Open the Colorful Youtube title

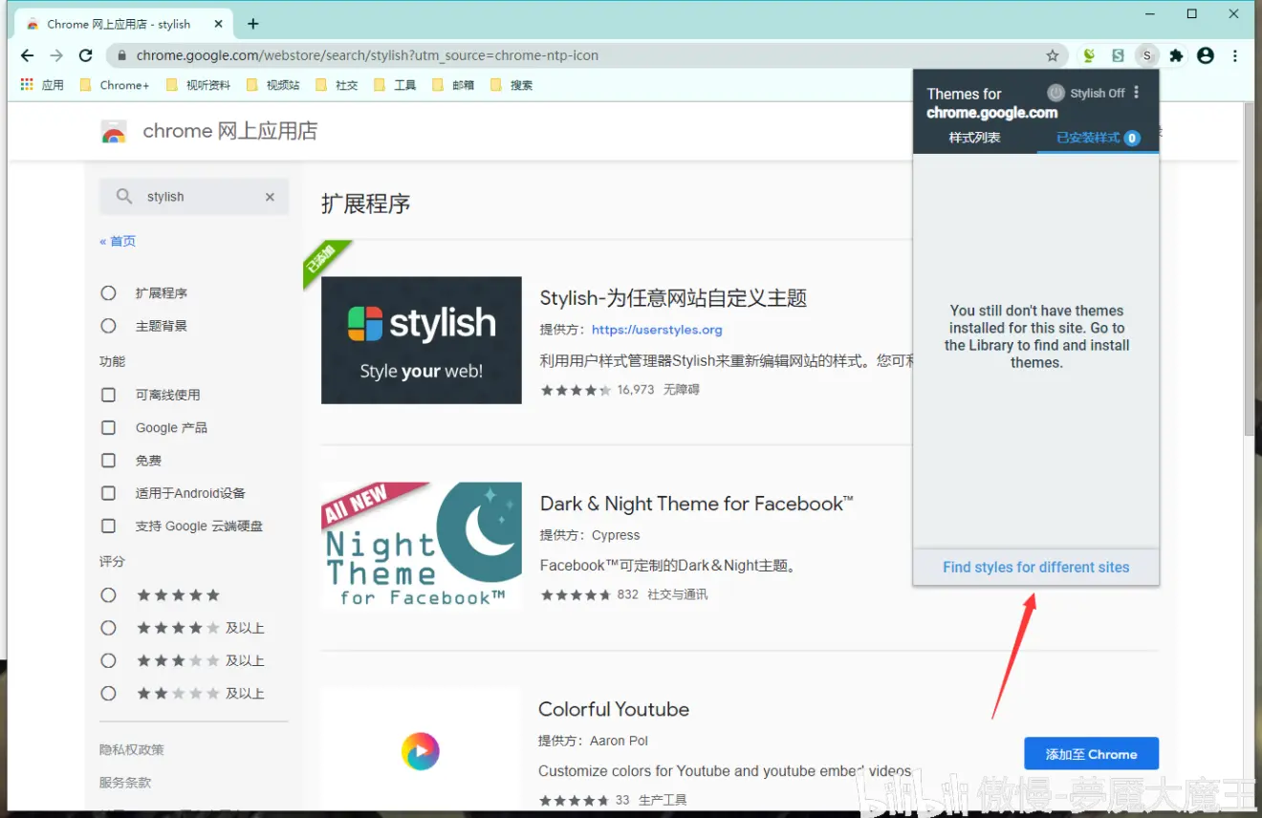[x=614, y=709]
